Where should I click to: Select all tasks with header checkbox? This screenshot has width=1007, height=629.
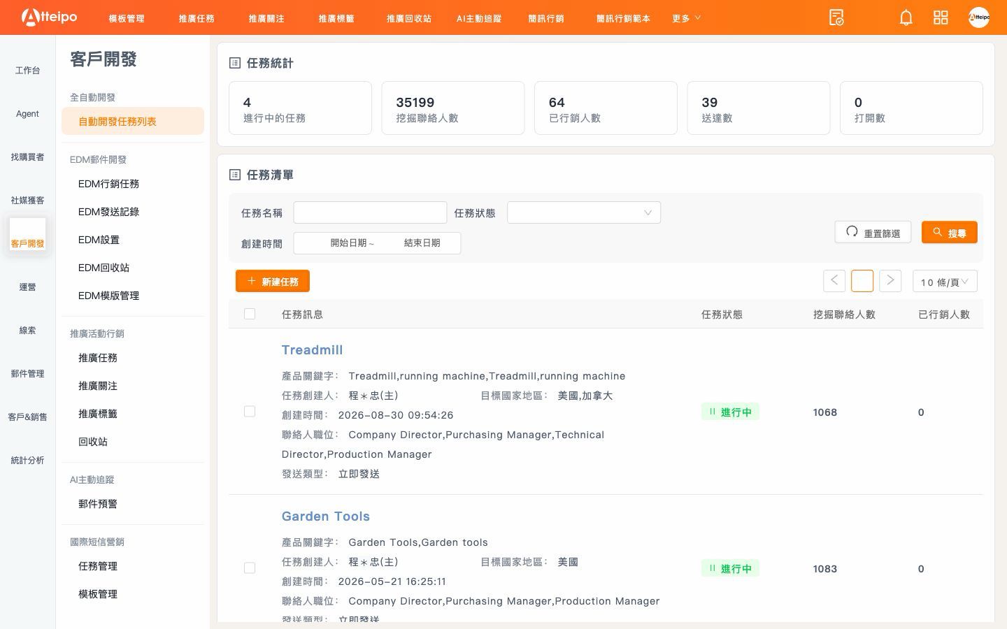(x=250, y=314)
